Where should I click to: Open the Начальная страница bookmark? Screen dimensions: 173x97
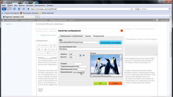(29, 13)
